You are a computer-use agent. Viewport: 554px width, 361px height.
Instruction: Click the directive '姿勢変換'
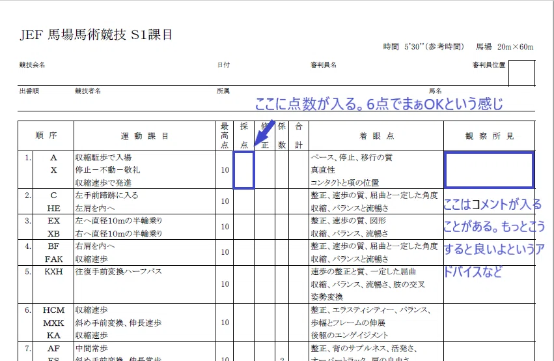click(327, 297)
